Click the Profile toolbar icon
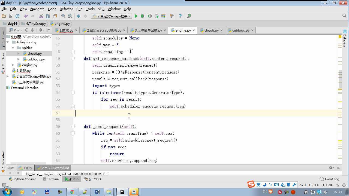 pos(157,16)
